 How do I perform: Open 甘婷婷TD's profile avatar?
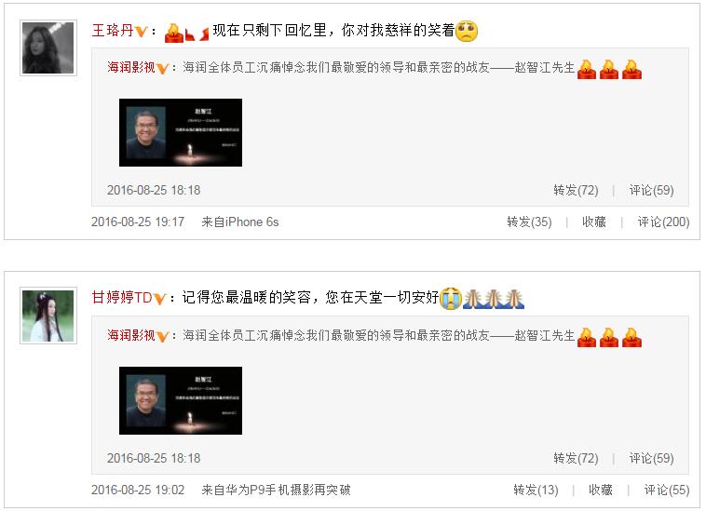click(48, 316)
